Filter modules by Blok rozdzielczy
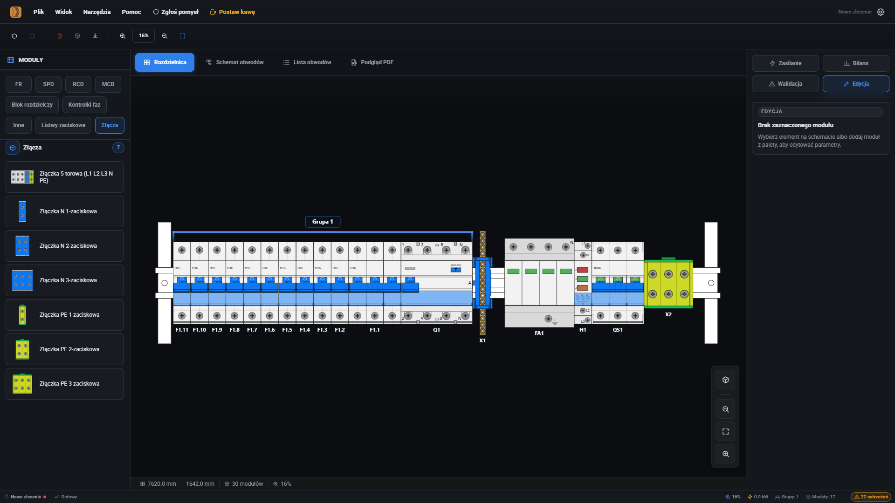 click(32, 105)
